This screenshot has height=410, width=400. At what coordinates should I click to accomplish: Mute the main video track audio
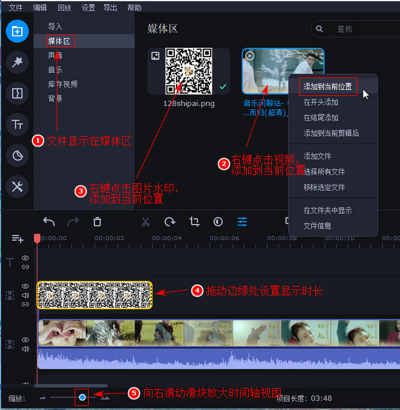tap(25, 349)
